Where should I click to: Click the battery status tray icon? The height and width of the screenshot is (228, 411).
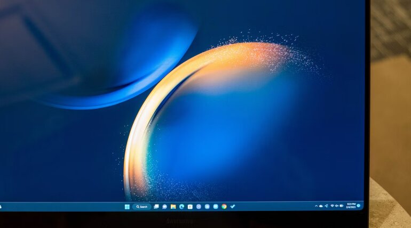[341, 206]
